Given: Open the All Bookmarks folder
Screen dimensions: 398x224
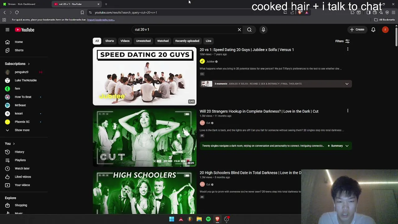Looking at the screenshot, I should (385, 20).
